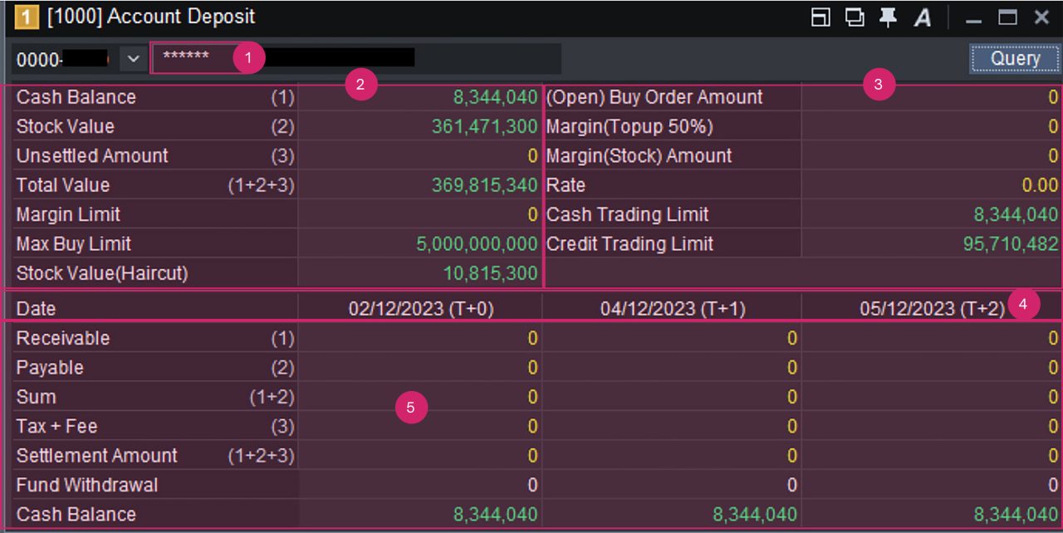Open font settings with the A icon
This screenshot has height=533, width=1063.
(x=923, y=18)
